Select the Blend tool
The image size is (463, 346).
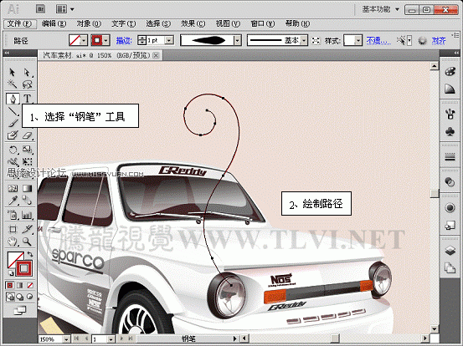click(x=27, y=201)
